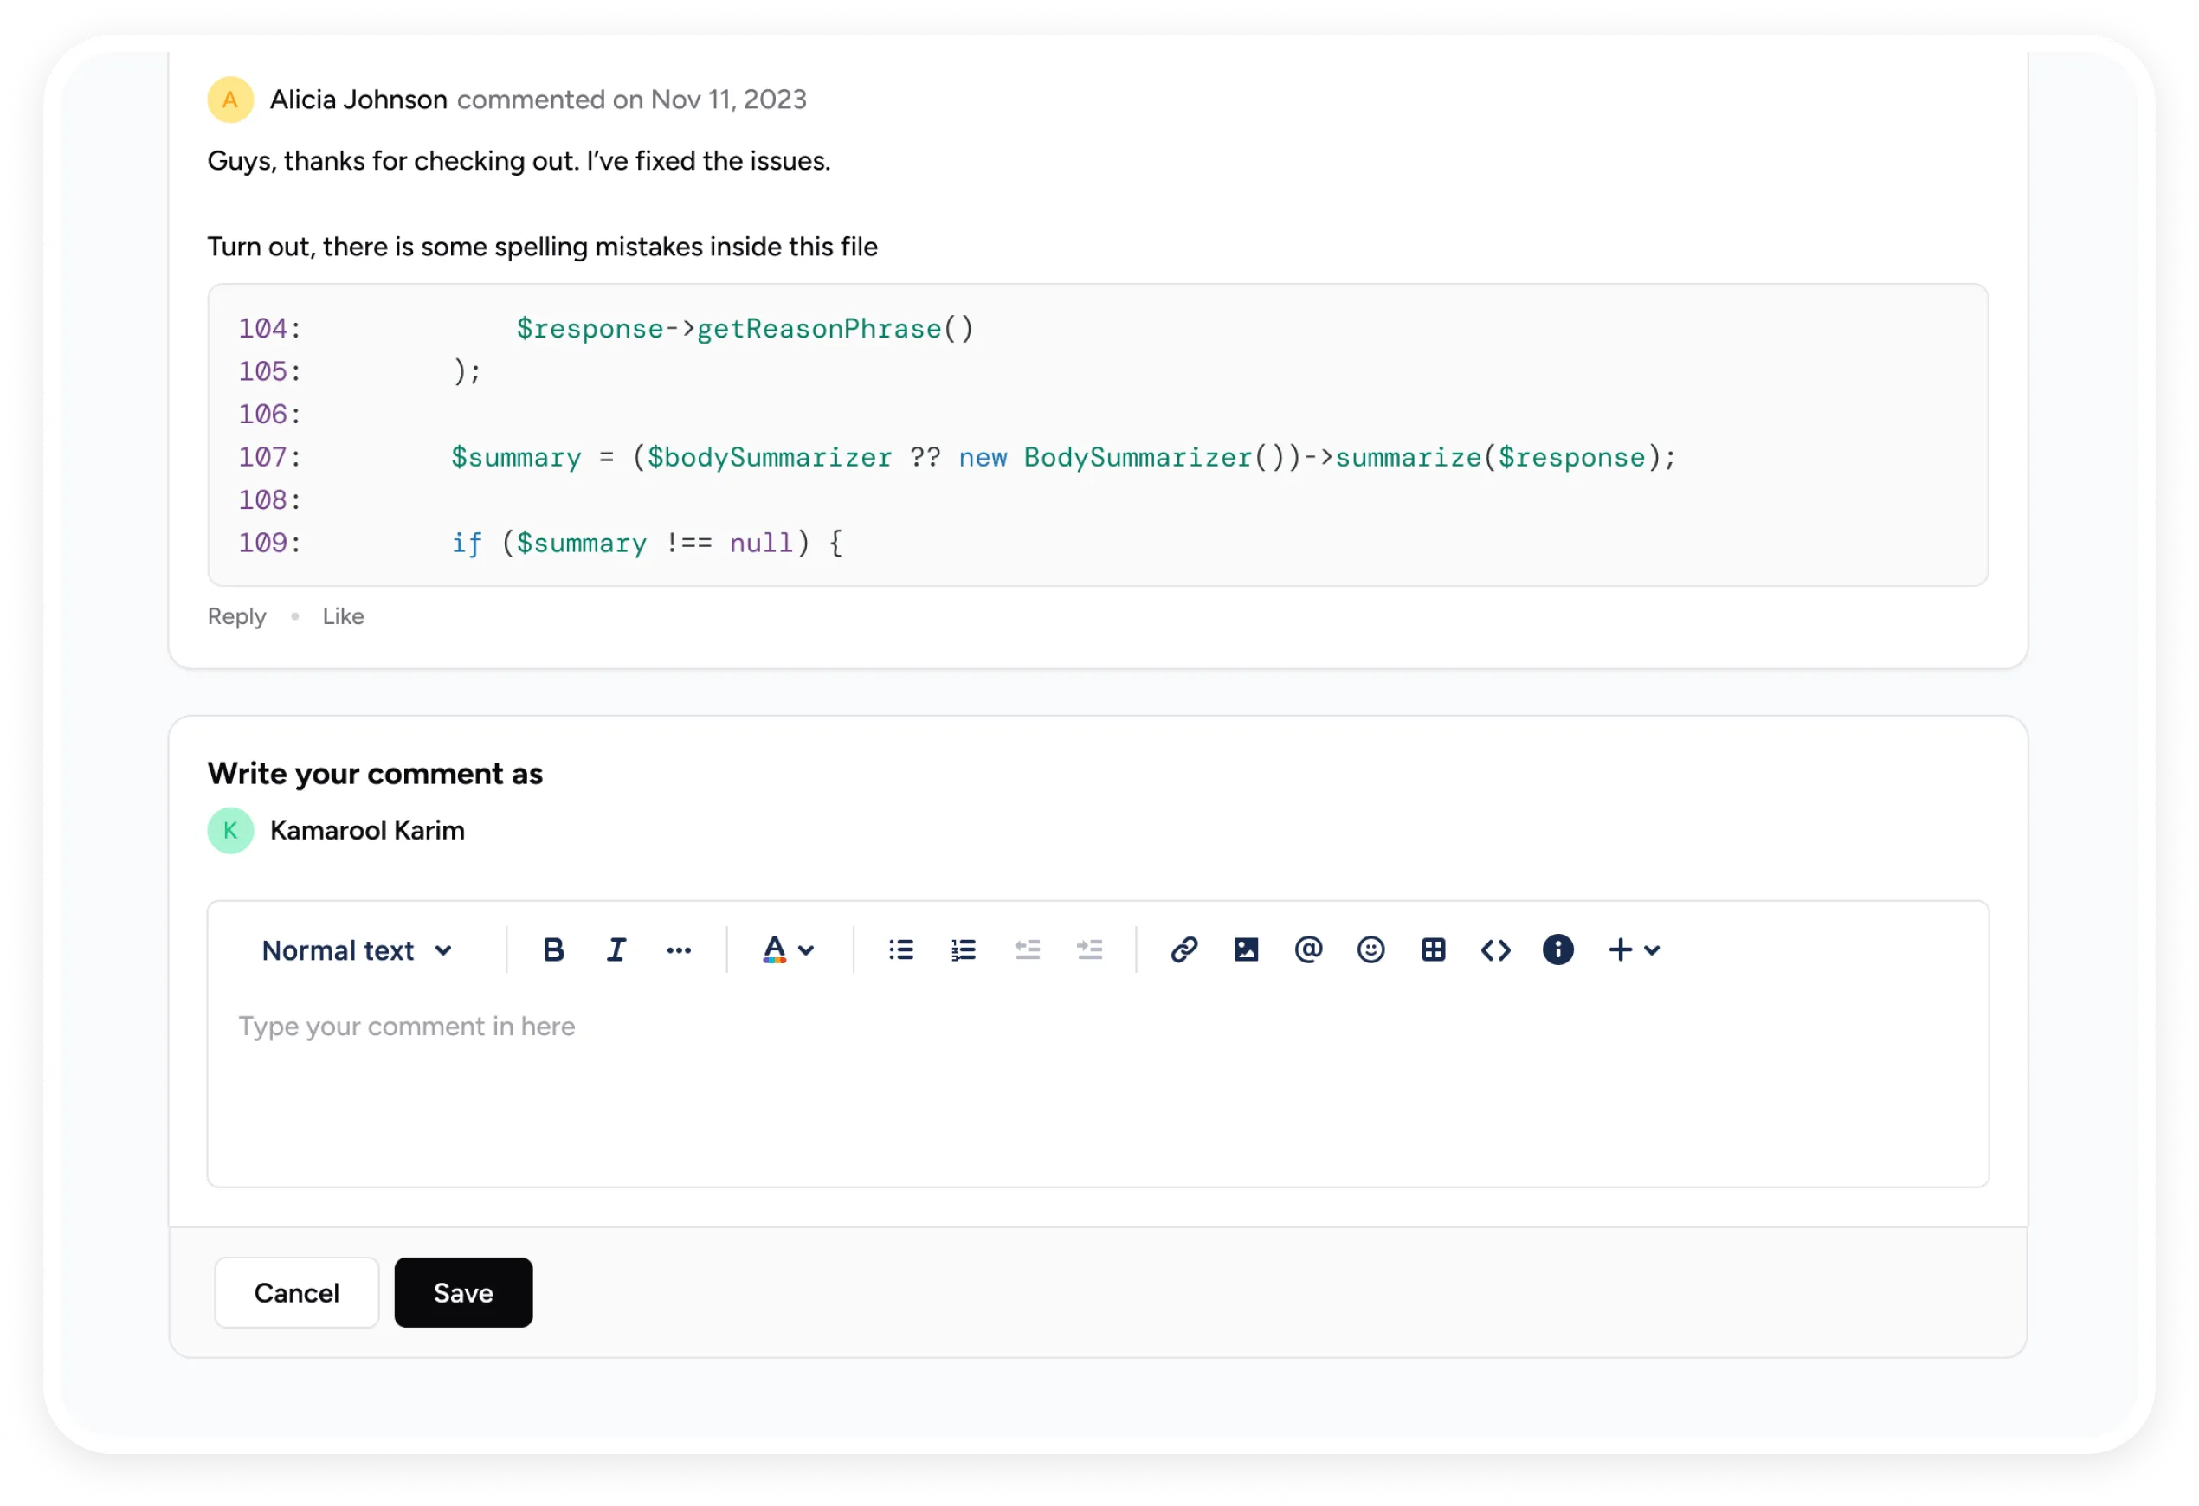Mention a user with @ icon

click(x=1309, y=949)
